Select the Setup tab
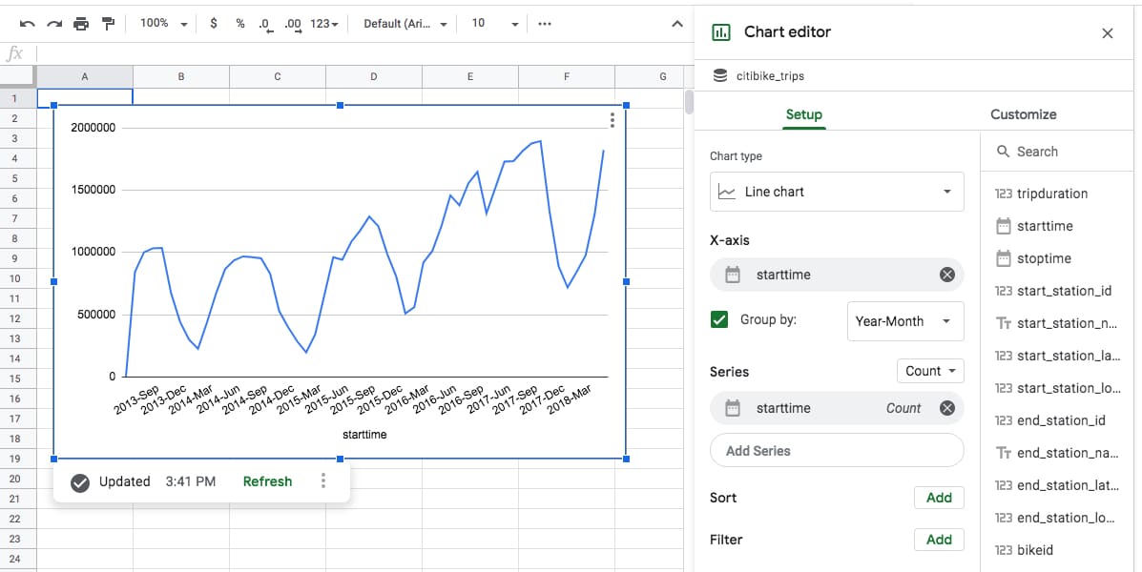The width and height of the screenshot is (1142, 572). (804, 114)
